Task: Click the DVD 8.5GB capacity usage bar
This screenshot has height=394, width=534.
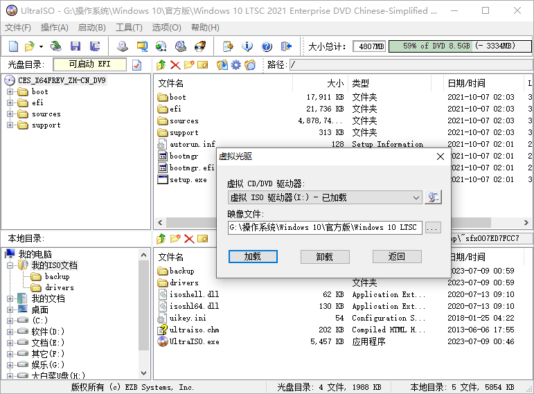Action: pos(458,46)
